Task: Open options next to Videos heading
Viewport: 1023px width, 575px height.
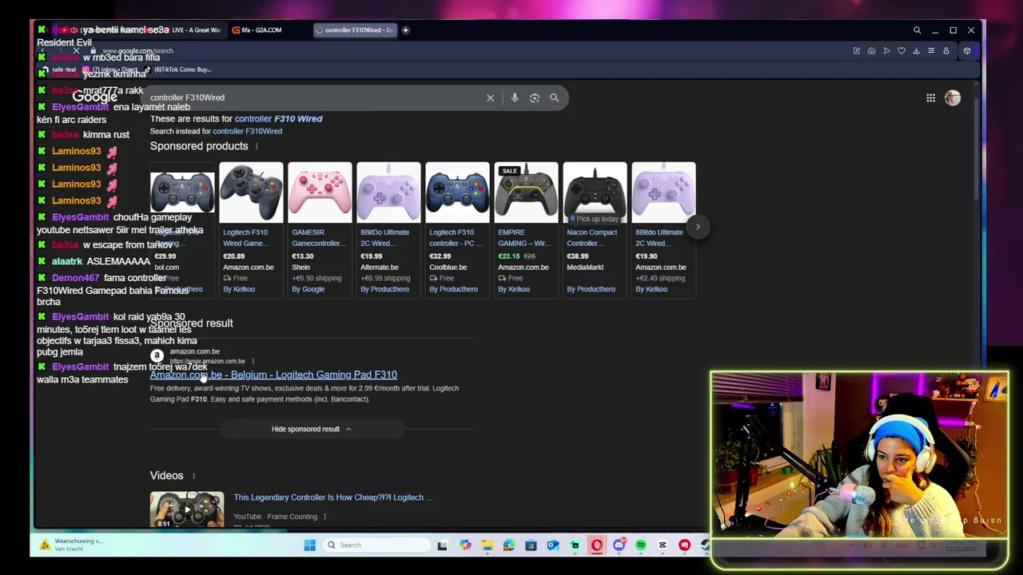Action: point(193,476)
